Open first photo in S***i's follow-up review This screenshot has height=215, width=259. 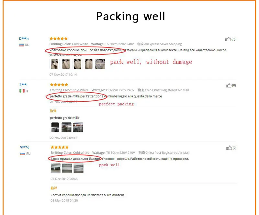[55, 127]
